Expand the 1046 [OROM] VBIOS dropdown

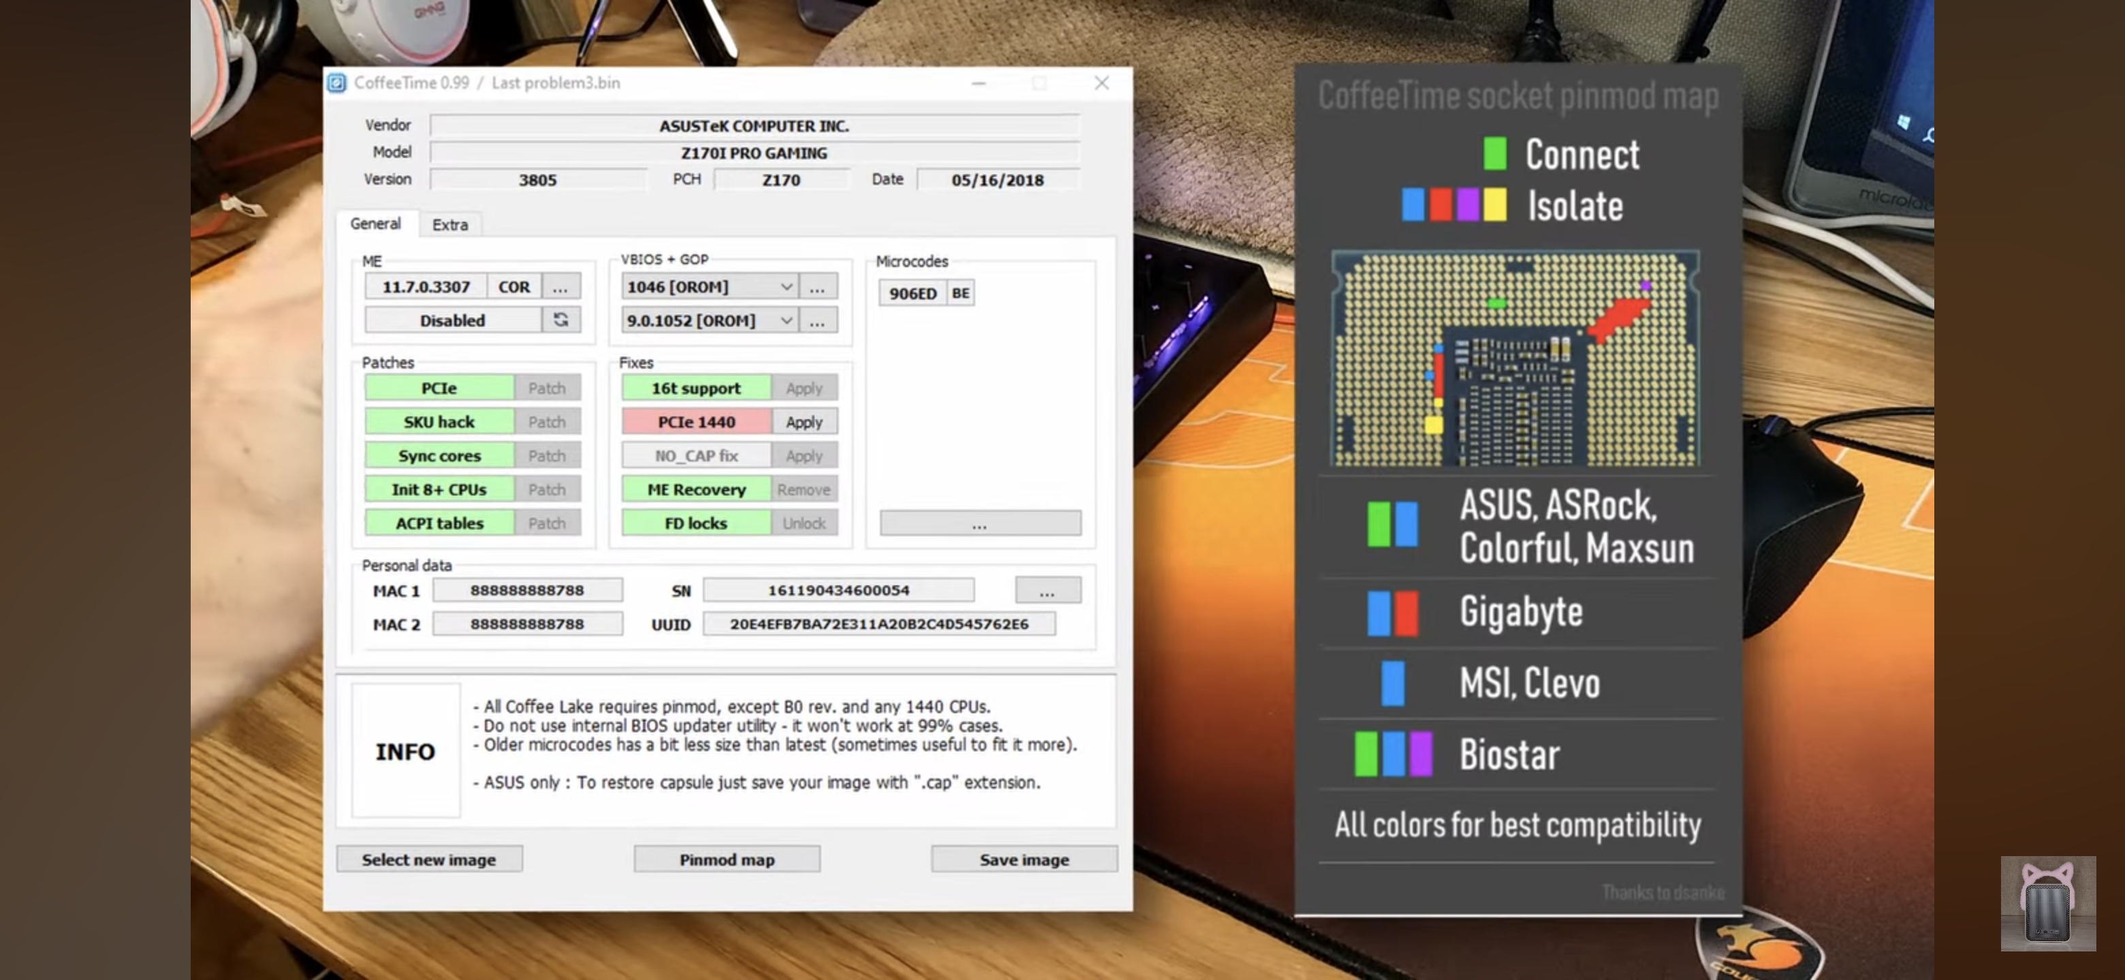click(786, 287)
